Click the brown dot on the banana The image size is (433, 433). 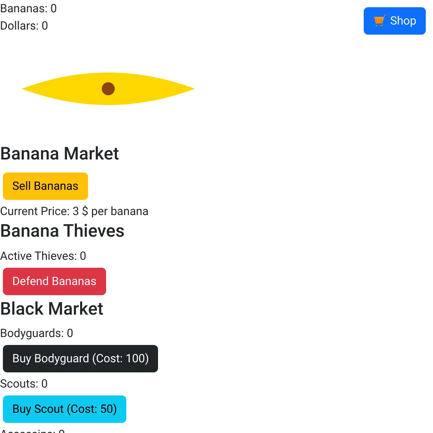(x=108, y=89)
